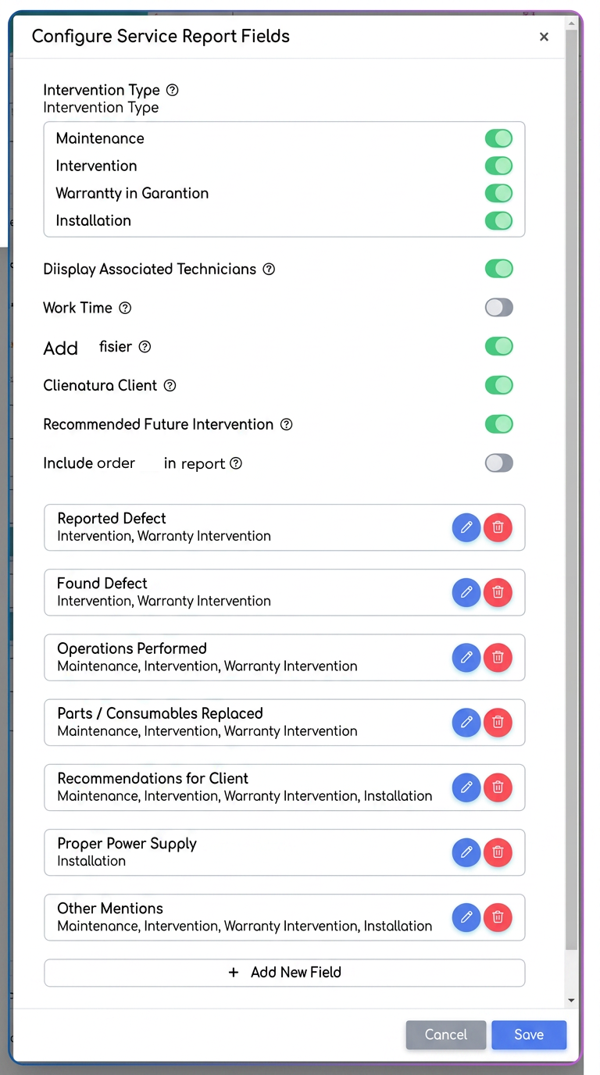Cancel the configuration dialog
The width and height of the screenshot is (600, 1075).
tap(446, 1034)
